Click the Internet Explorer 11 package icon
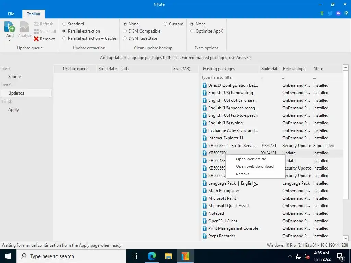 (x=204, y=138)
